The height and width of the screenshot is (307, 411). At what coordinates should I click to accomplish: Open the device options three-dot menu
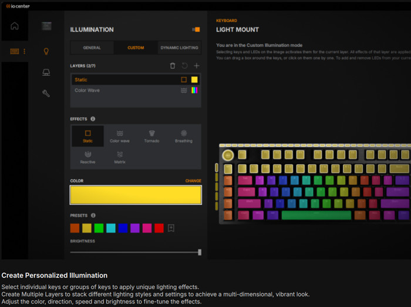25,51
